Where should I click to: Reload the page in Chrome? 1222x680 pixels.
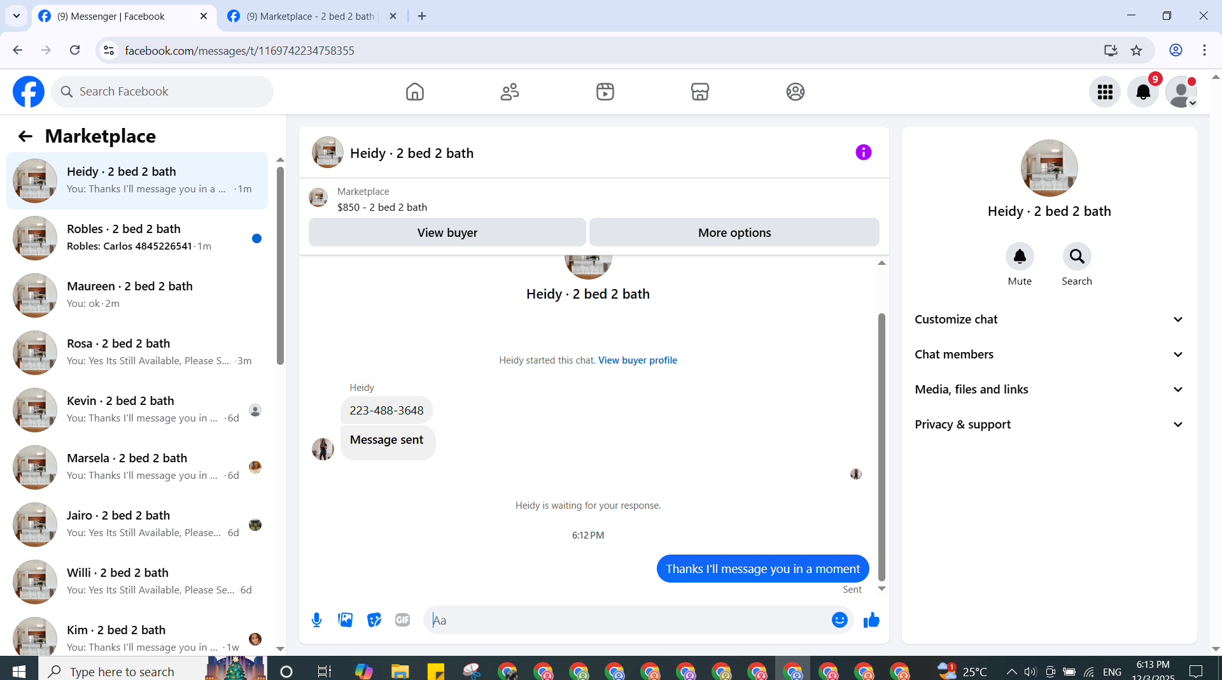tap(74, 50)
